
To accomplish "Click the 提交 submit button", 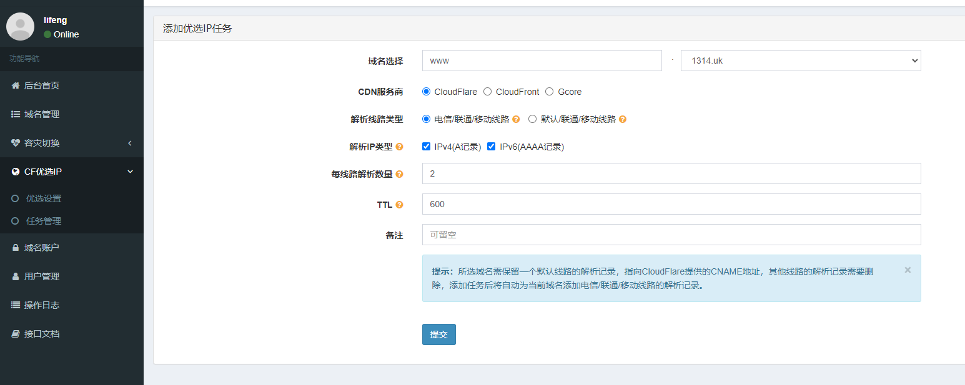I will coord(439,334).
